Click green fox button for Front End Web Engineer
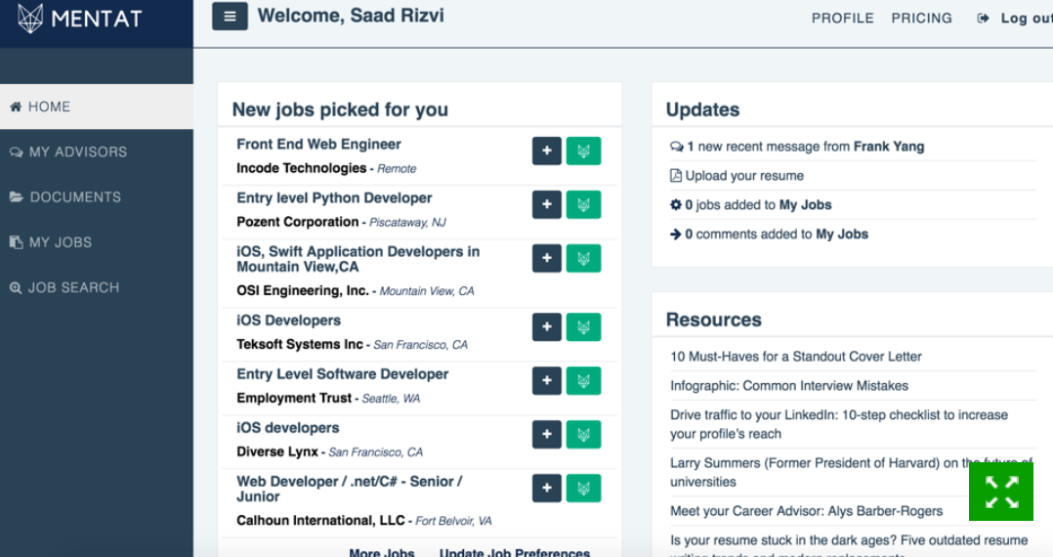 pyautogui.click(x=583, y=150)
